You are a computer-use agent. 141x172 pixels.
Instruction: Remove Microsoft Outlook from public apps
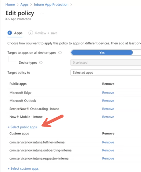click(108, 101)
